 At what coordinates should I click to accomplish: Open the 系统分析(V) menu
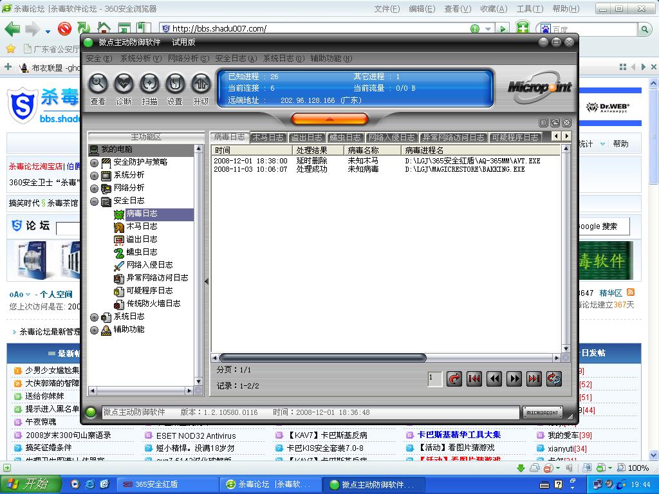coord(141,59)
